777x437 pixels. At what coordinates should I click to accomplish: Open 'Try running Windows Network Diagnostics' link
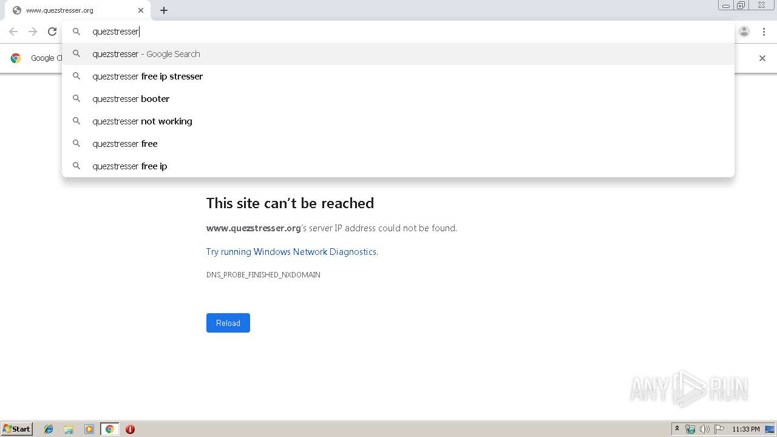[292, 252]
